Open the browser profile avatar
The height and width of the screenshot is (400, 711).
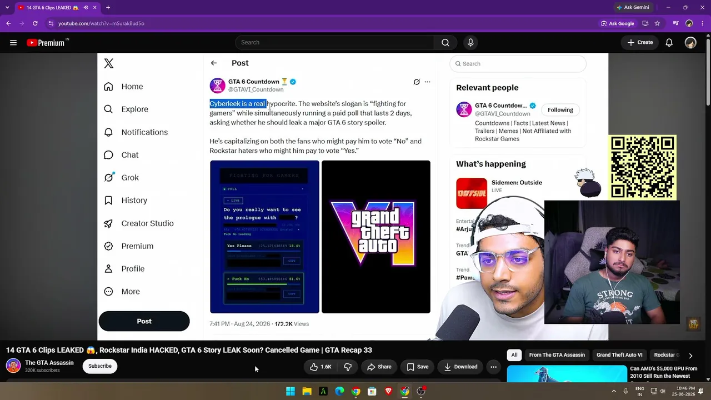(x=689, y=23)
